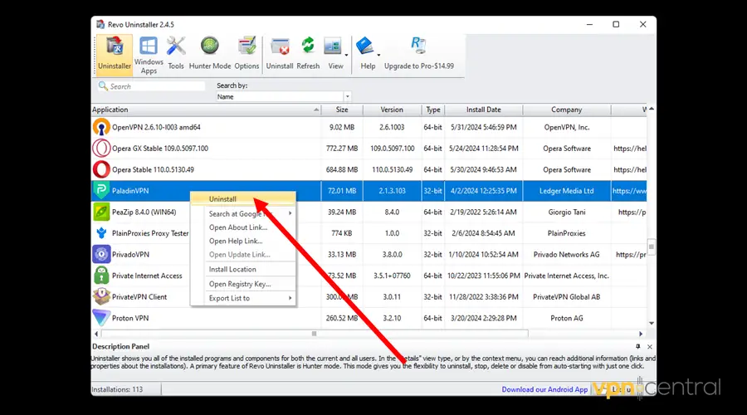The height and width of the screenshot is (415, 747).
Task: Click the Private Internet Access icon
Action: [x=101, y=276]
